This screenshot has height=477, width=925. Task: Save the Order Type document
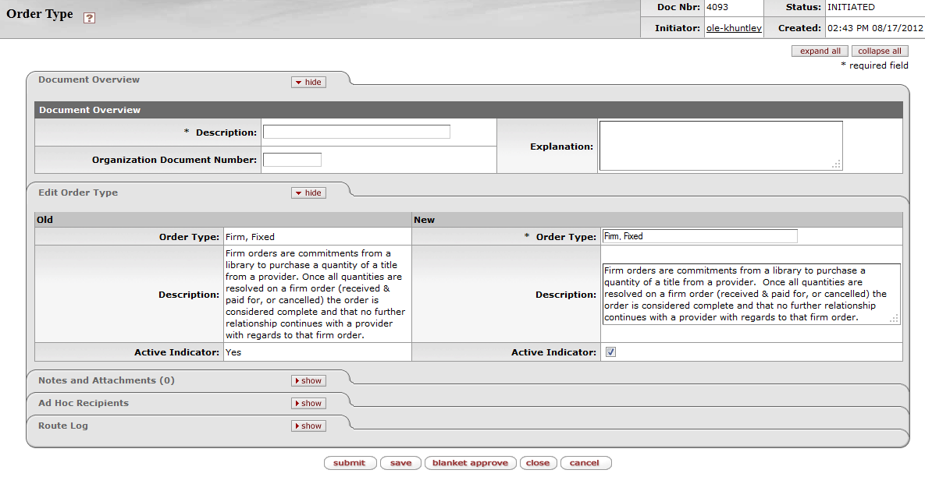click(x=400, y=463)
